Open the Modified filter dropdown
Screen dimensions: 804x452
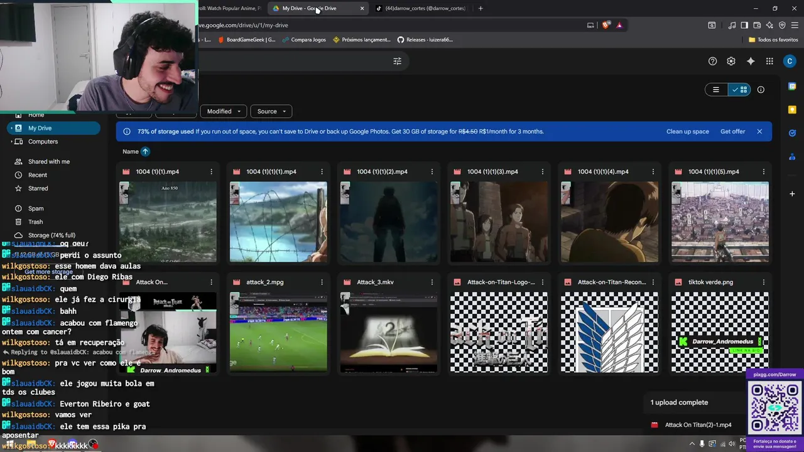pyautogui.click(x=223, y=111)
